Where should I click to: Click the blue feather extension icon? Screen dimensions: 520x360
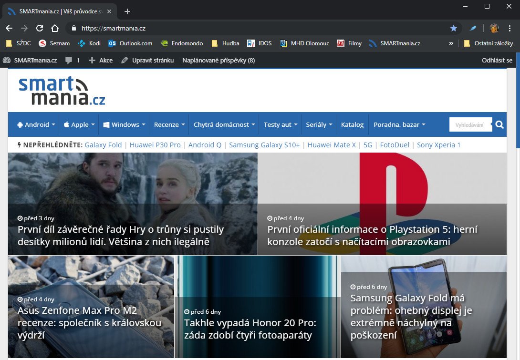473,28
